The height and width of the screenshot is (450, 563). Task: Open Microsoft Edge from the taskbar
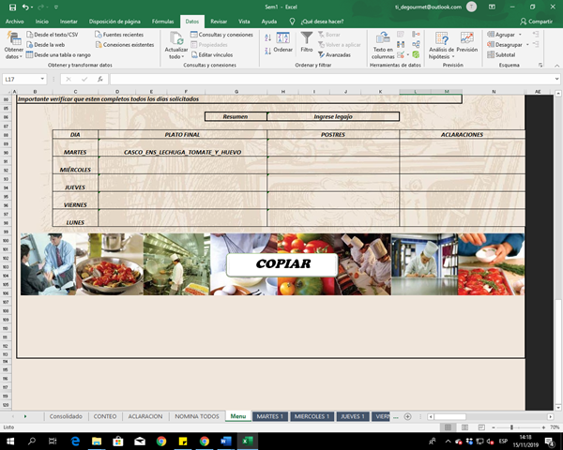(75, 441)
